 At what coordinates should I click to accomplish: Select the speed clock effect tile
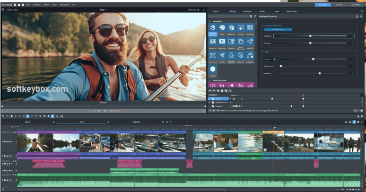click(x=240, y=58)
